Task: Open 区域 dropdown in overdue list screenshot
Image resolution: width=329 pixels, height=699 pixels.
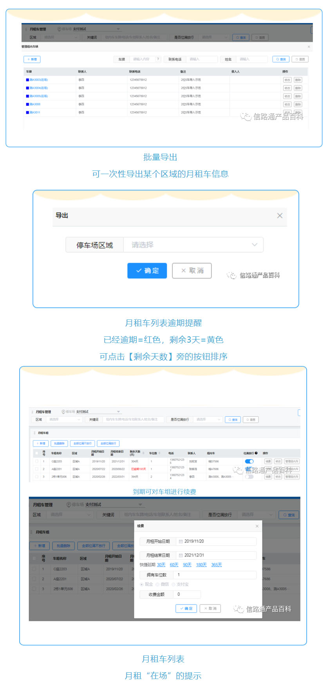Action: click(x=64, y=419)
